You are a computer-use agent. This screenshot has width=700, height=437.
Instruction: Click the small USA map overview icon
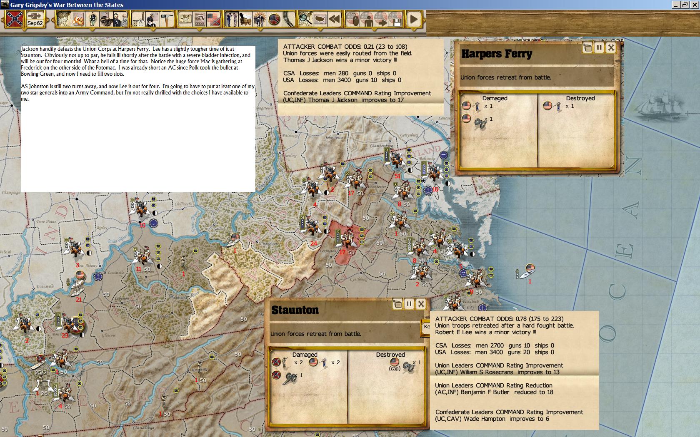pos(320,19)
